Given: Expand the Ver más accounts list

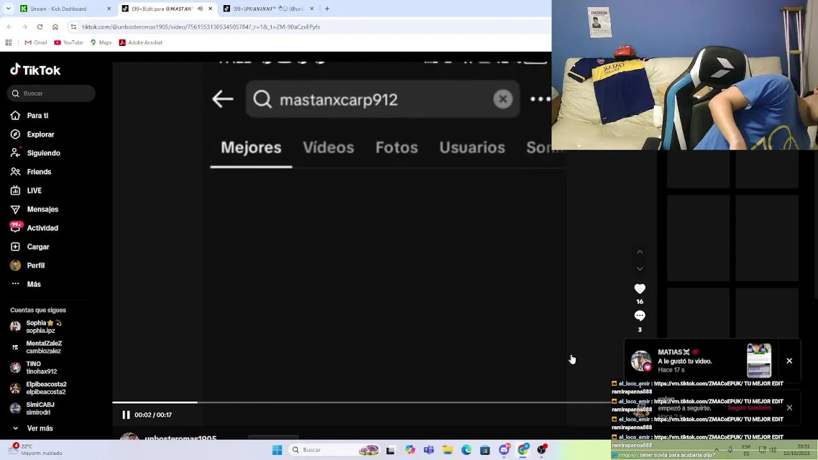Looking at the screenshot, I should [x=32, y=429].
